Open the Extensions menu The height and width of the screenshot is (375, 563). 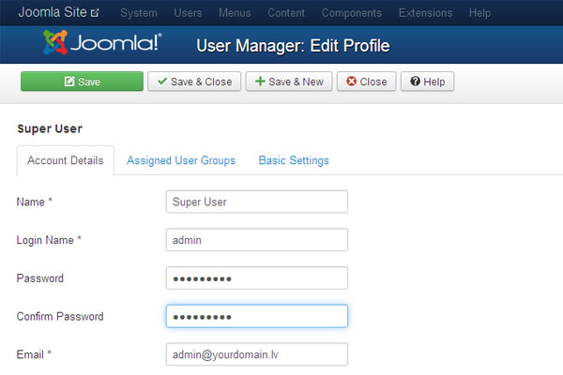tap(425, 13)
